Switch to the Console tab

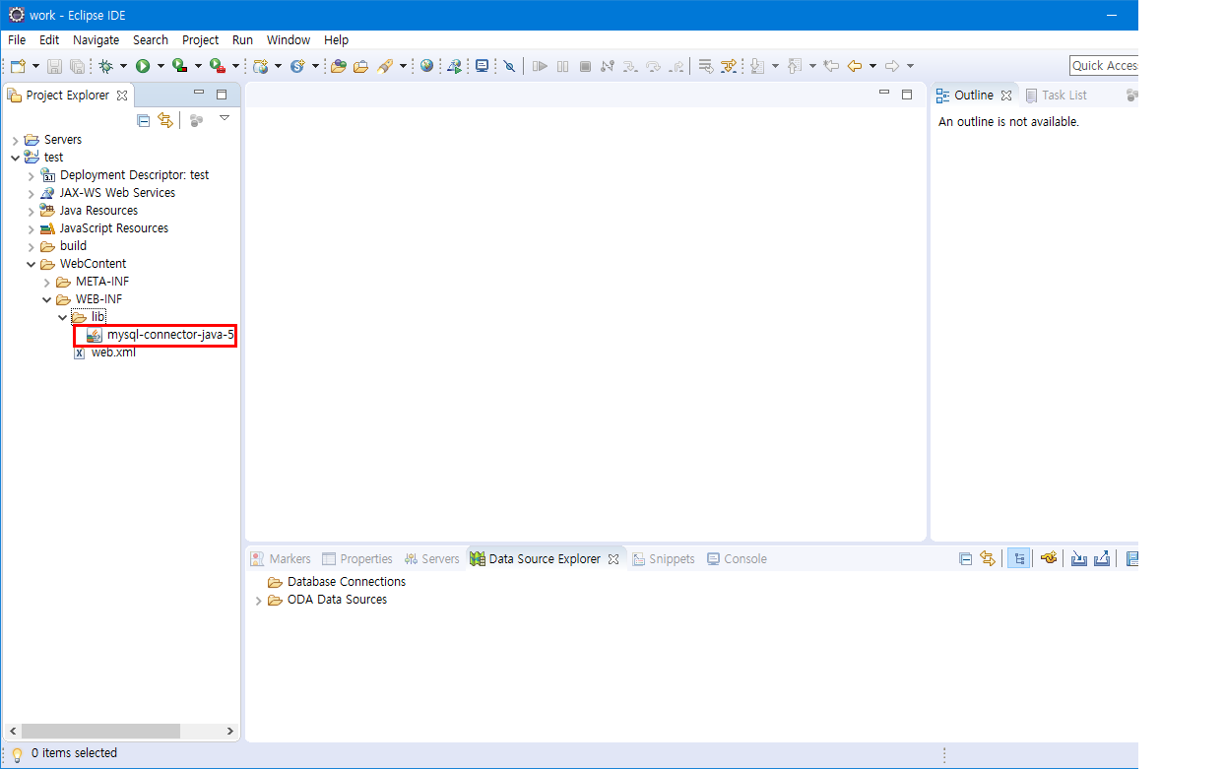coord(736,558)
